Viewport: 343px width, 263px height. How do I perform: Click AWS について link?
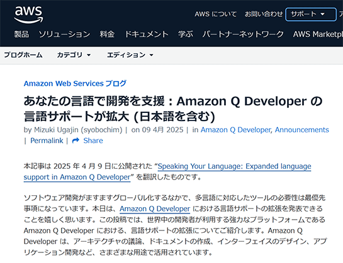(215, 14)
